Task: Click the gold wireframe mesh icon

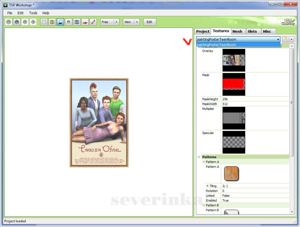Action: 52,22
